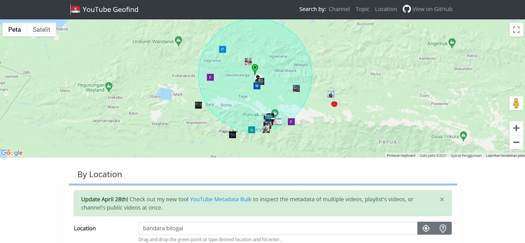The height and width of the screenshot is (243, 525).
Task: Focus the Location input field
Action: coord(278,228)
